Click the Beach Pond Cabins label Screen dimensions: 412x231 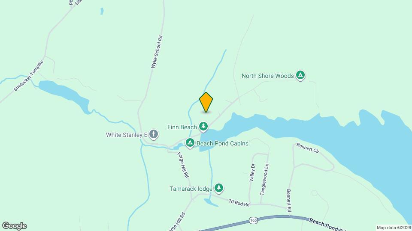[x=222, y=144]
